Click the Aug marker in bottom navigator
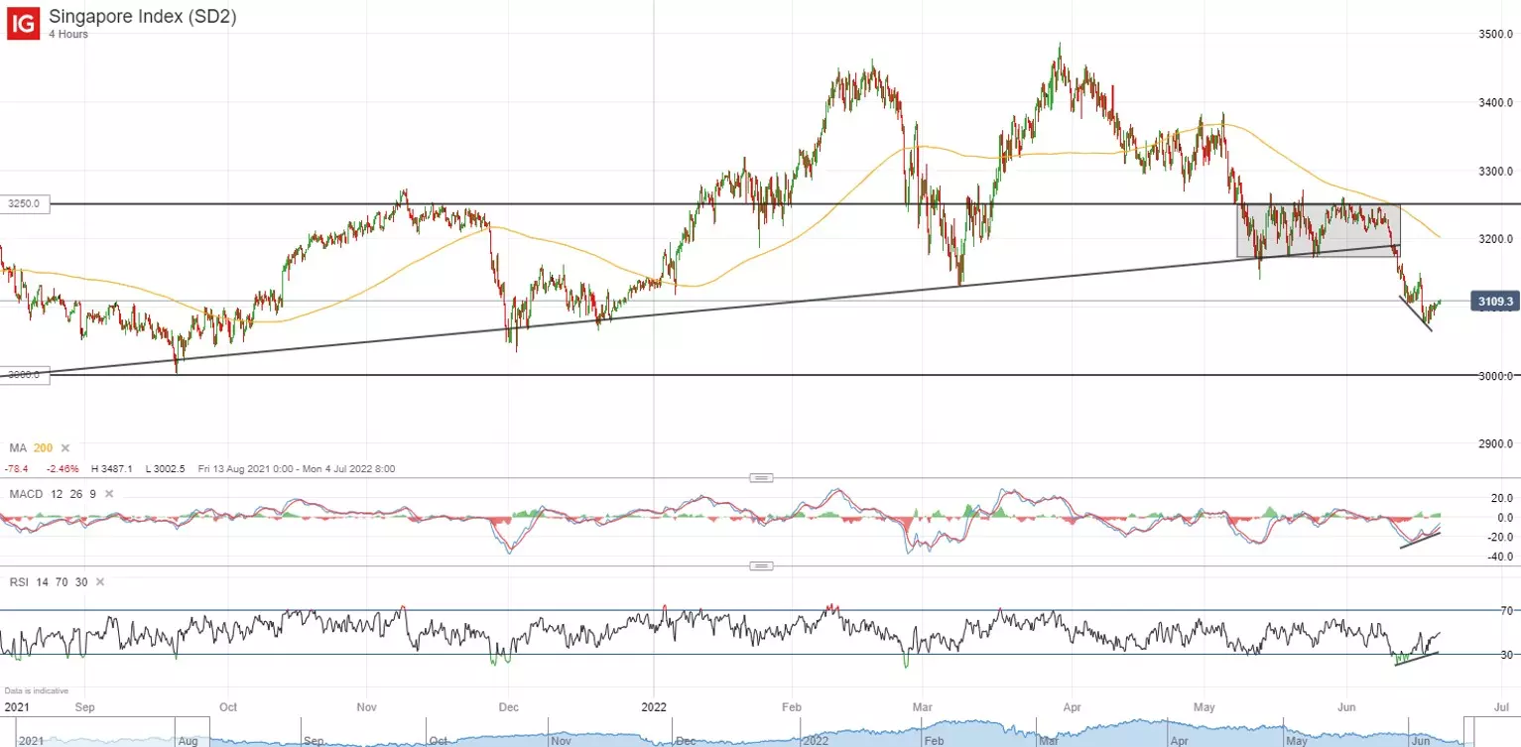 coord(189,740)
